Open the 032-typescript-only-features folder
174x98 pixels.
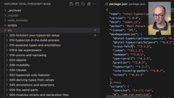tap(29, 75)
